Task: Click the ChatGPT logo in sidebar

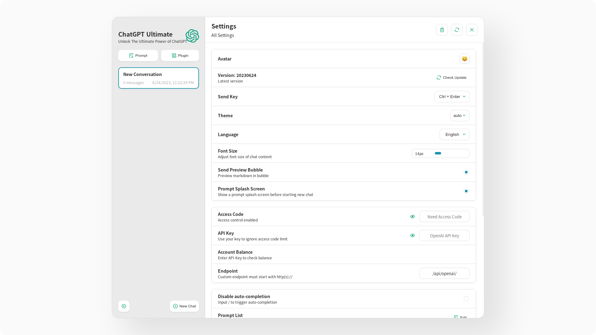Action: click(x=192, y=36)
